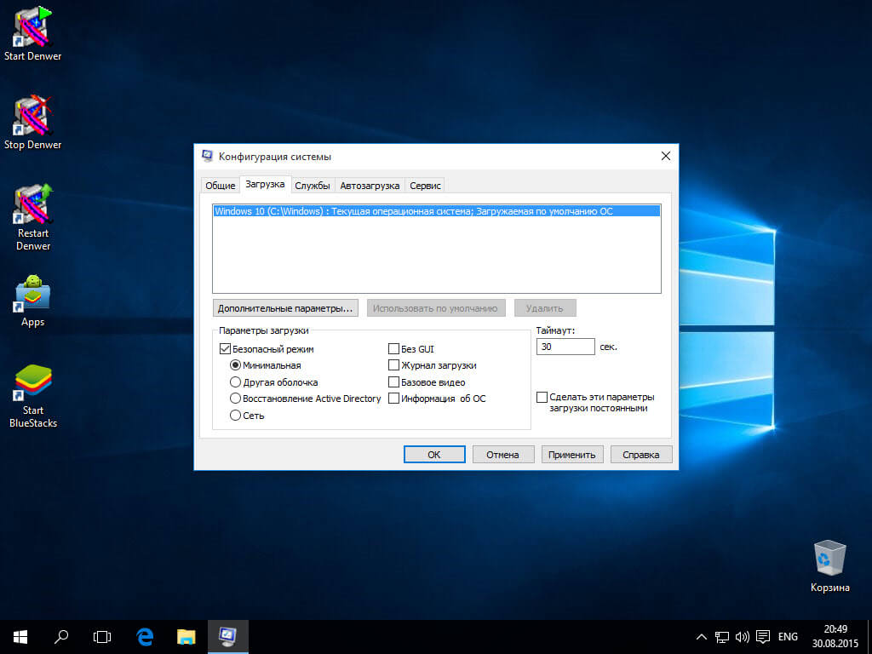Launch Start BlueStacks desktop shortcut
This screenshot has height=654, width=872.
click(x=33, y=396)
